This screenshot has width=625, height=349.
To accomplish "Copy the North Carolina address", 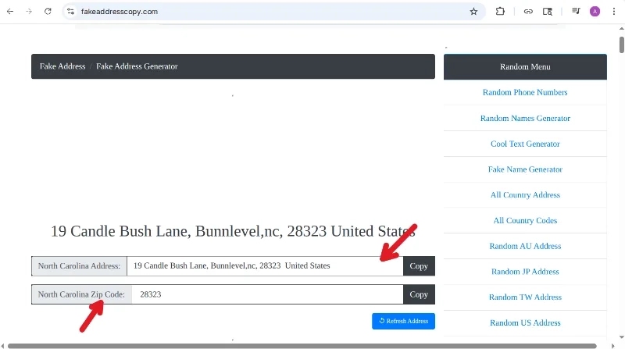I will [x=419, y=266].
